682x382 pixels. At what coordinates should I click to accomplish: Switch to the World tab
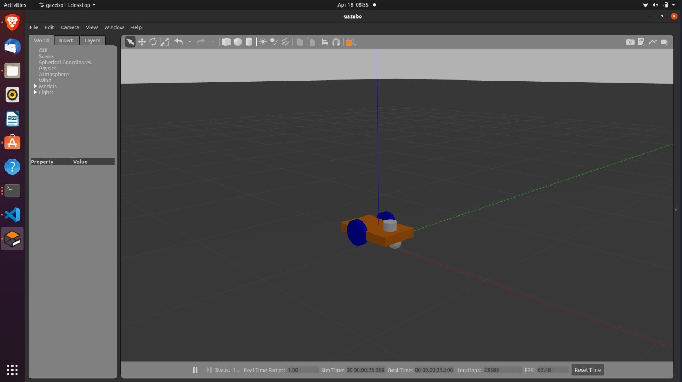(41, 40)
